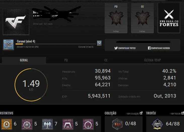Click the Coronel nível 4 rank insignia
Screen dimensions: 184x132
pyautogui.click(x=9, y=45)
